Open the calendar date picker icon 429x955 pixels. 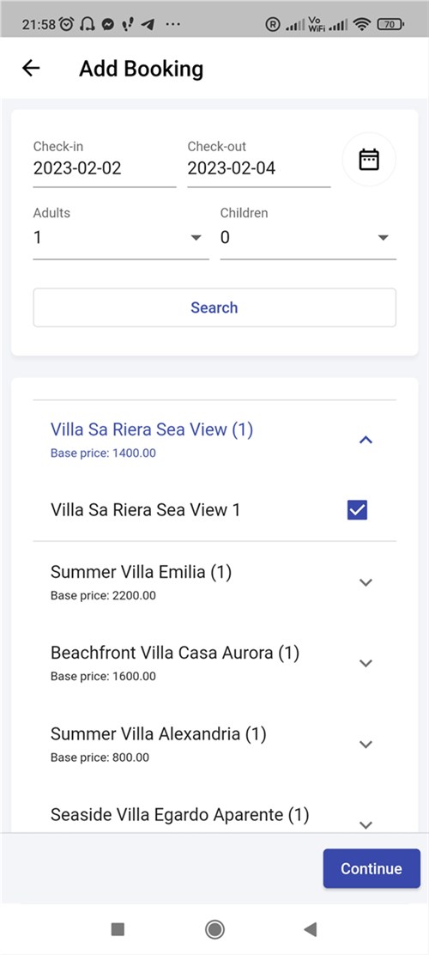pyautogui.click(x=369, y=160)
